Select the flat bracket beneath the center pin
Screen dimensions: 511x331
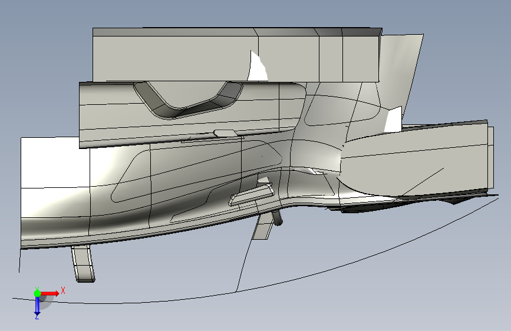coord(263,226)
